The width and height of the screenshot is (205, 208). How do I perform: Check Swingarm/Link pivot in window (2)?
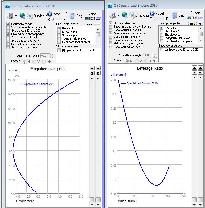point(59,39)
